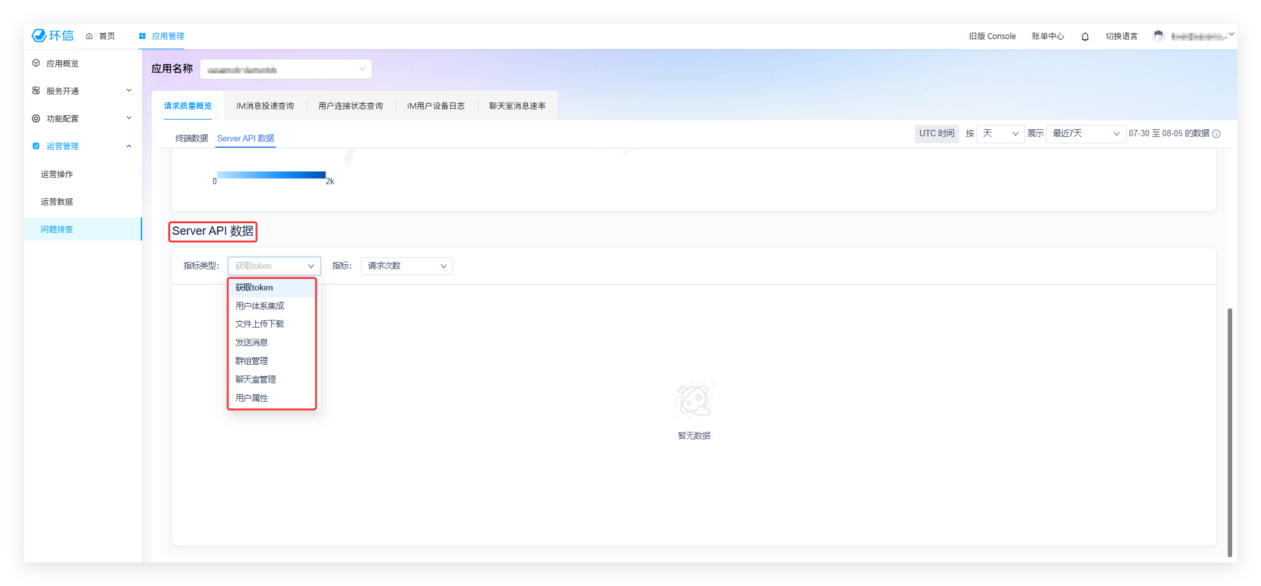Switch to IM消息投递查询 tab
Screen dimensions: 1261x586
coord(265,106)
